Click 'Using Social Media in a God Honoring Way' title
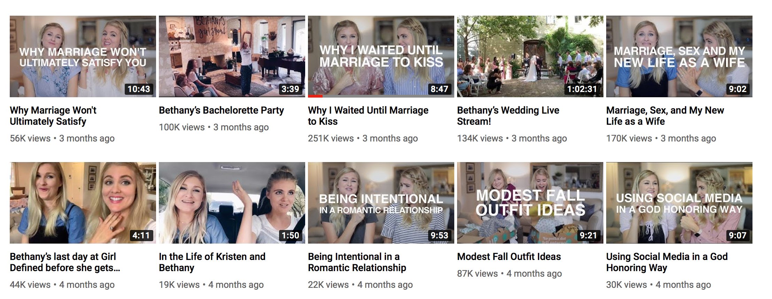Screen dimensions: 772x299 tap(667, 262)
